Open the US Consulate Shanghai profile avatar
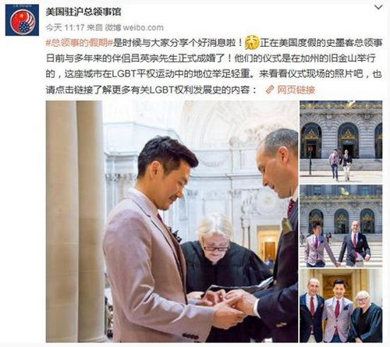Screen dimensions: 390x347 click(x=22, y=20)
